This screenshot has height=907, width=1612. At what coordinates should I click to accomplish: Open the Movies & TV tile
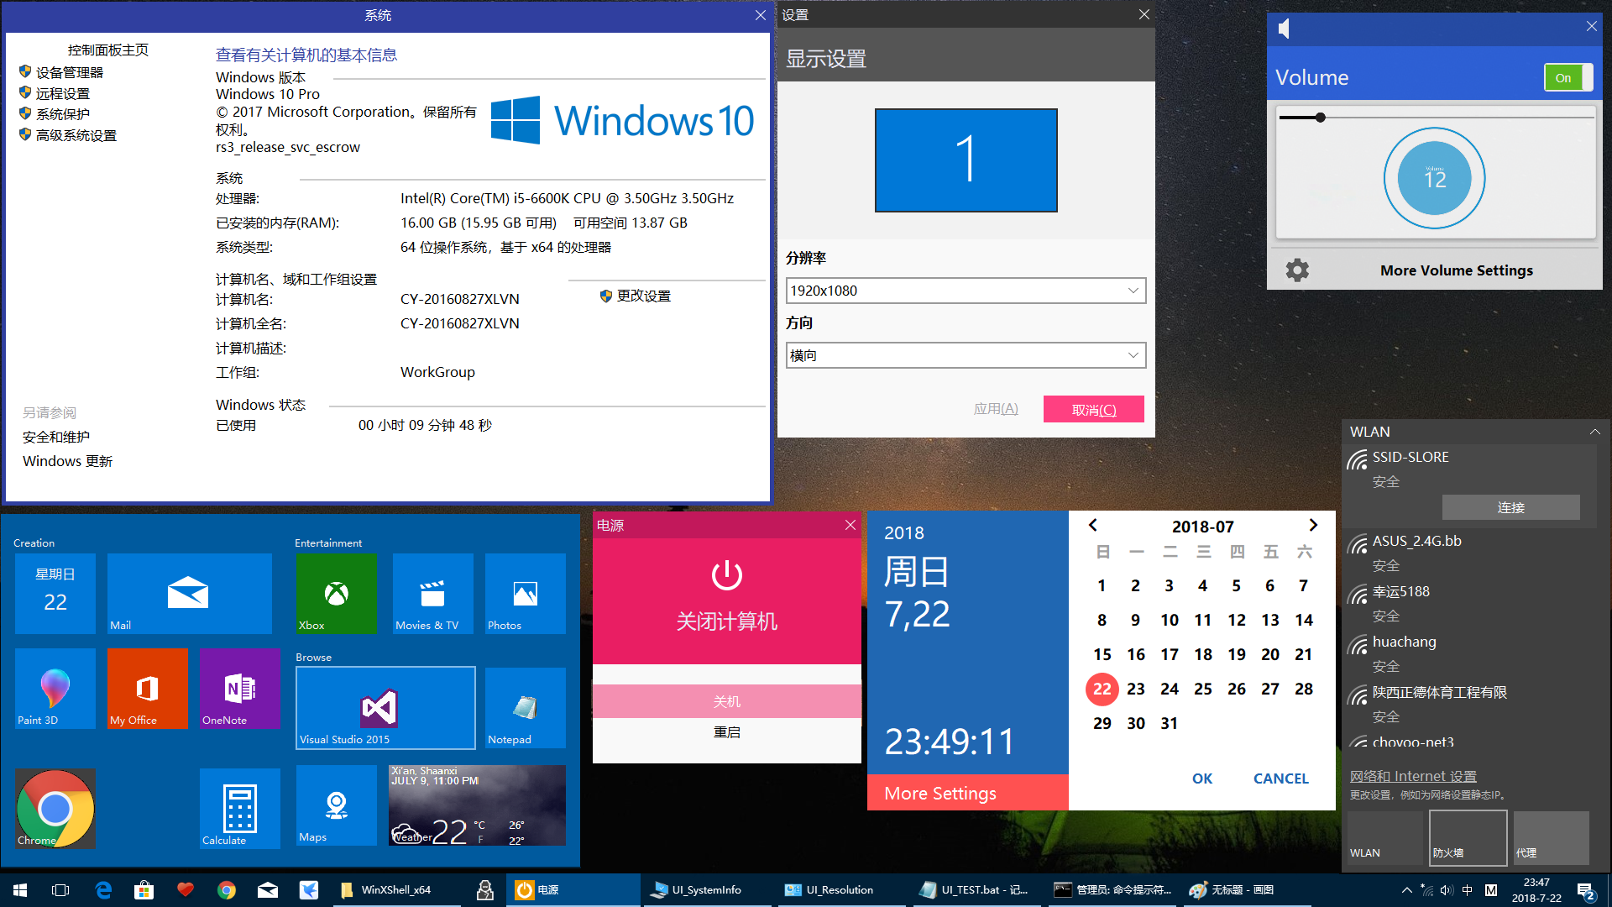click(x=432, y=594)
